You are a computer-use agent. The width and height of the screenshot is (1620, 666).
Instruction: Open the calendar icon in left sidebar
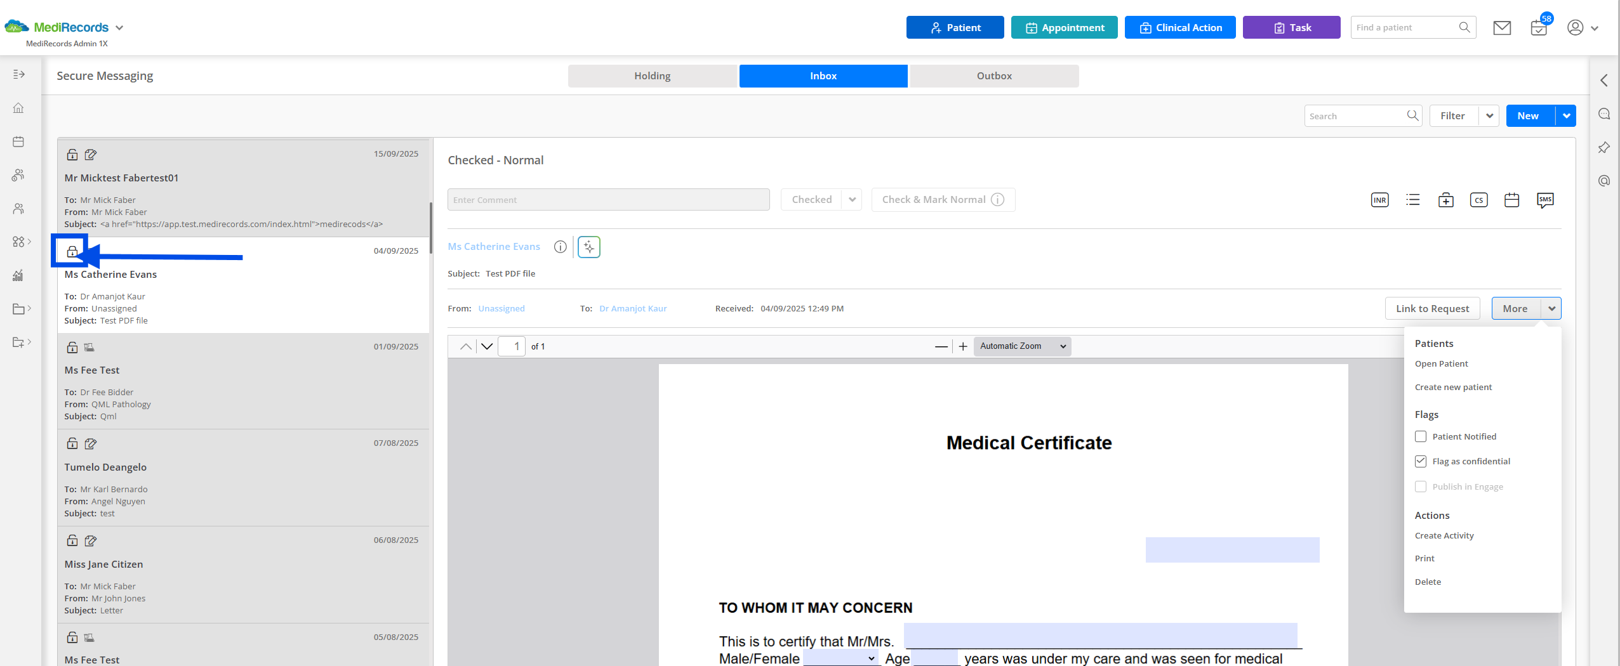point(18,141)
